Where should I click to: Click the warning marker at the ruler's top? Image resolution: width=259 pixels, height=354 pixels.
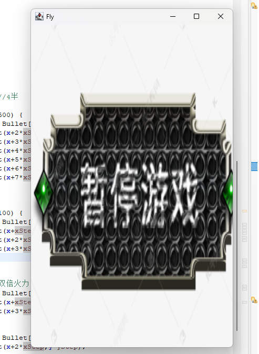click(x=254, y=5)
